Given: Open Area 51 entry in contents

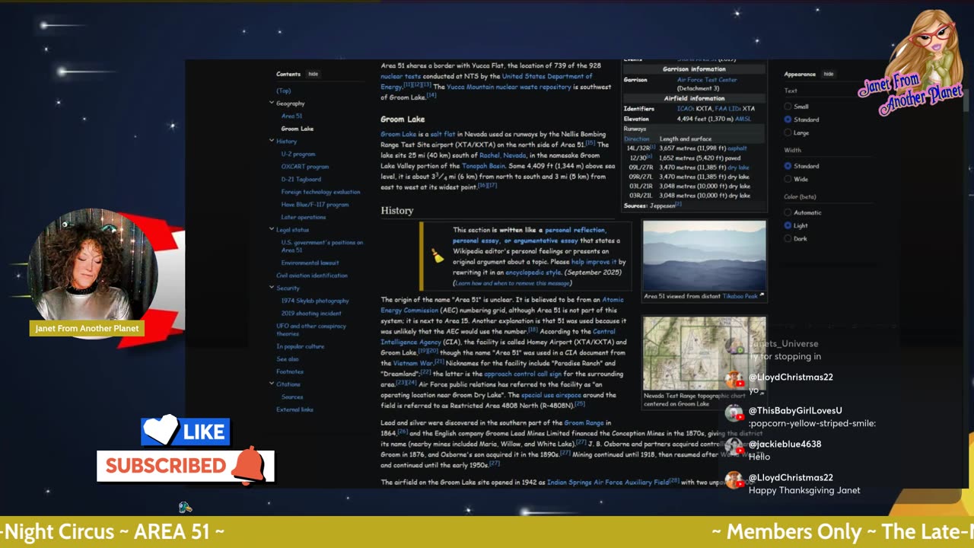Looking at the screenshot, I should (291, 116).
